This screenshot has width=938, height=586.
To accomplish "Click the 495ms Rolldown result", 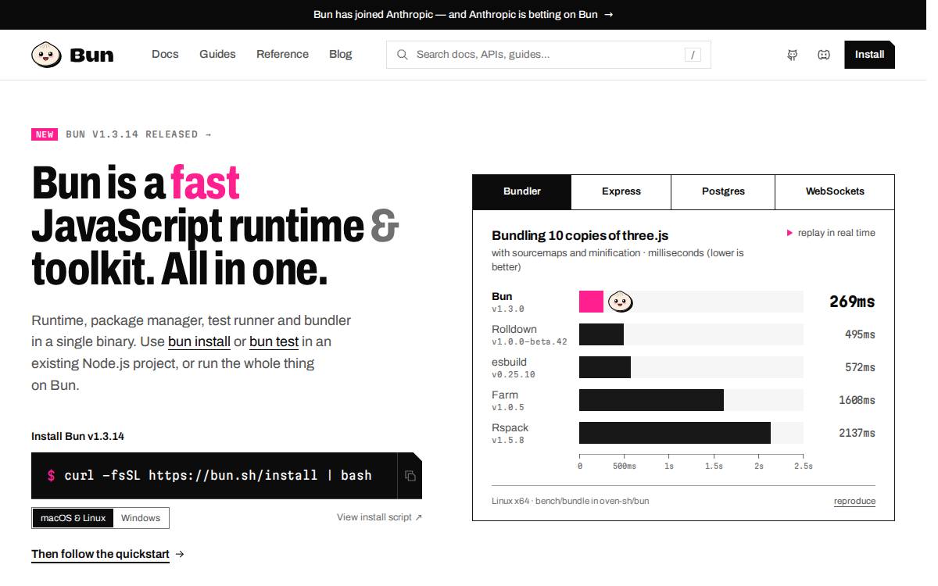I will 860,334.
